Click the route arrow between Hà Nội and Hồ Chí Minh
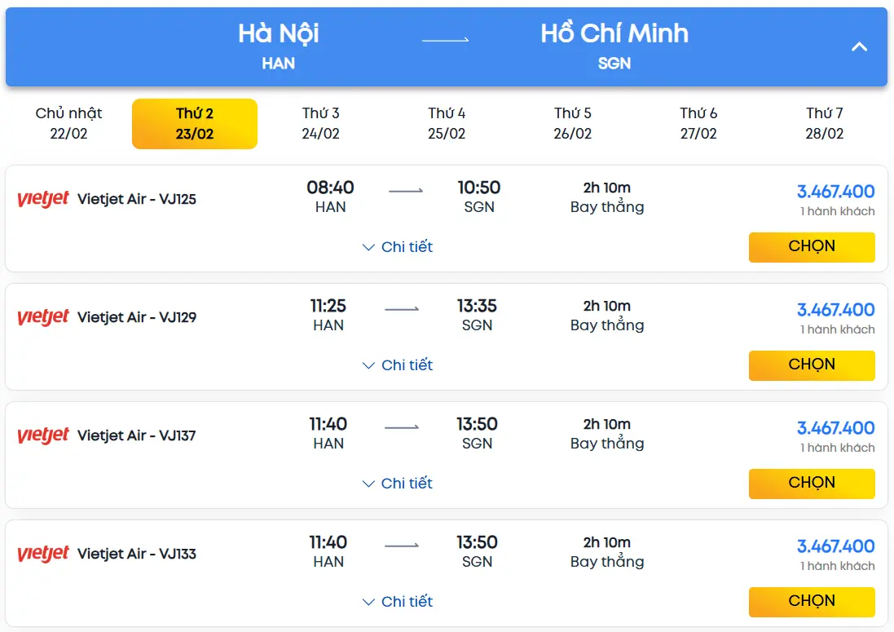 [445, 39]
